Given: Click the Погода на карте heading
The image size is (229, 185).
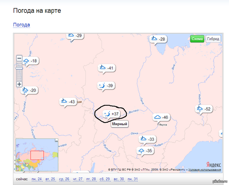Looking at the screenshot, I should (37, 10).
